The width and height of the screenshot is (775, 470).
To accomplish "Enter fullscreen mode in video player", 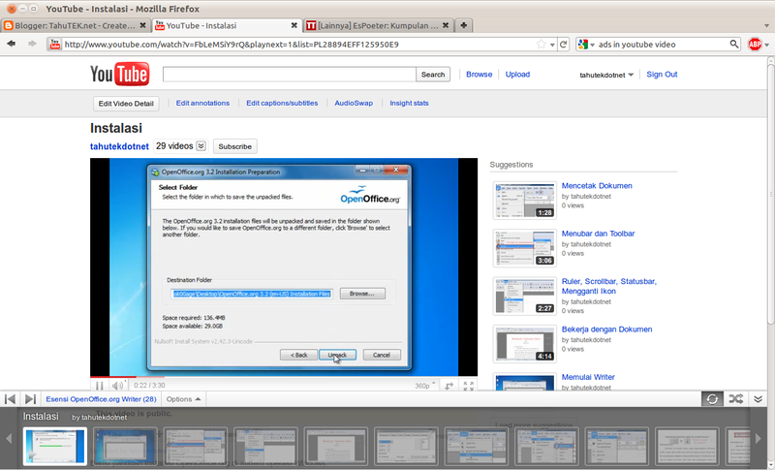I will pyautogui.click(x=469, y=385).
